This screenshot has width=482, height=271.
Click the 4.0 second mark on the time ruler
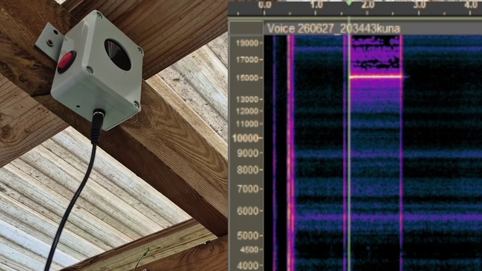pyautogui.click(x=471, y=5)
